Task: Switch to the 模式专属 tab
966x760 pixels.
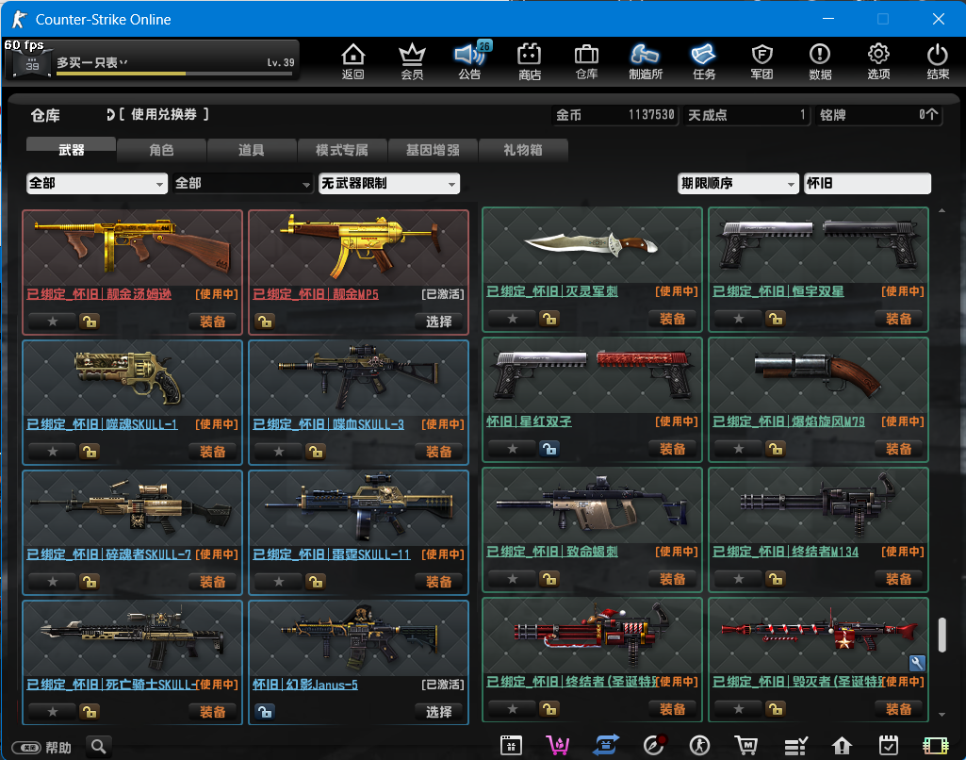Action: [342, 149]
